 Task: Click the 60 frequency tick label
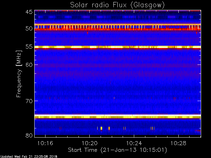pyautogui.click(x=29, y=65)
